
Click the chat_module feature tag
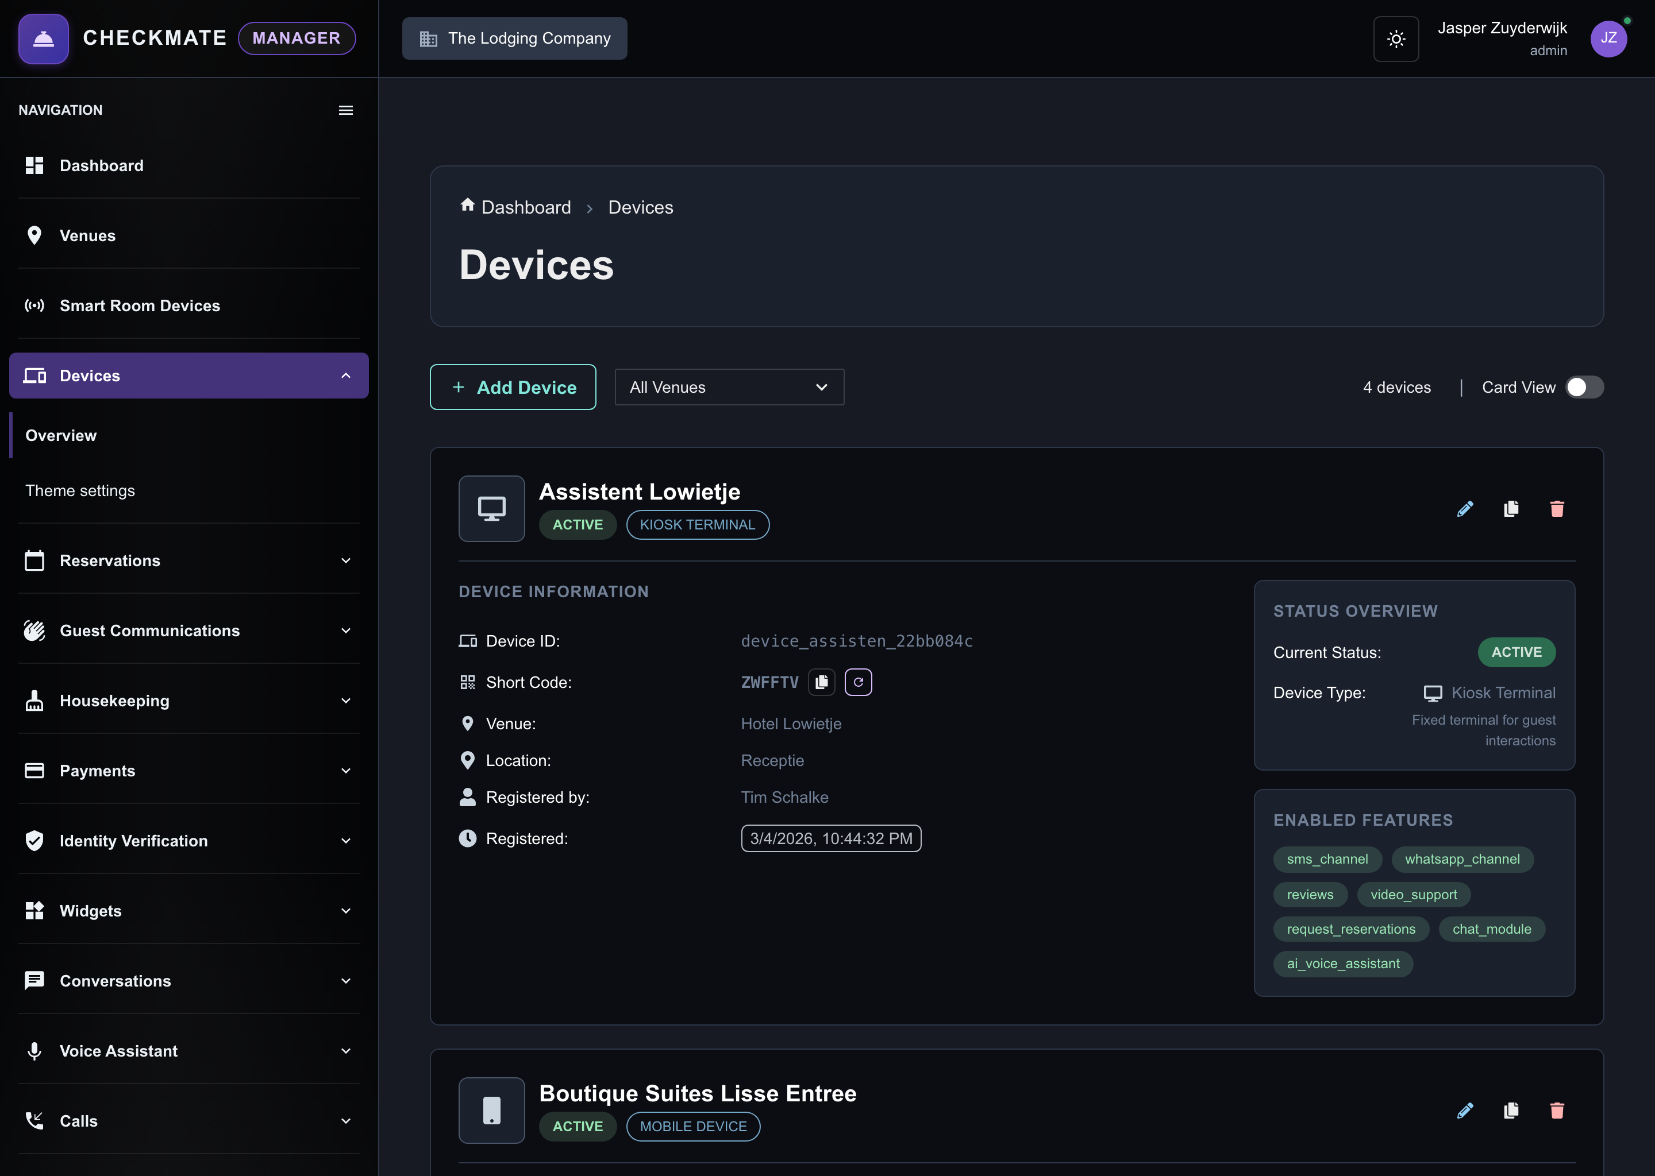tap(1491, 929)
